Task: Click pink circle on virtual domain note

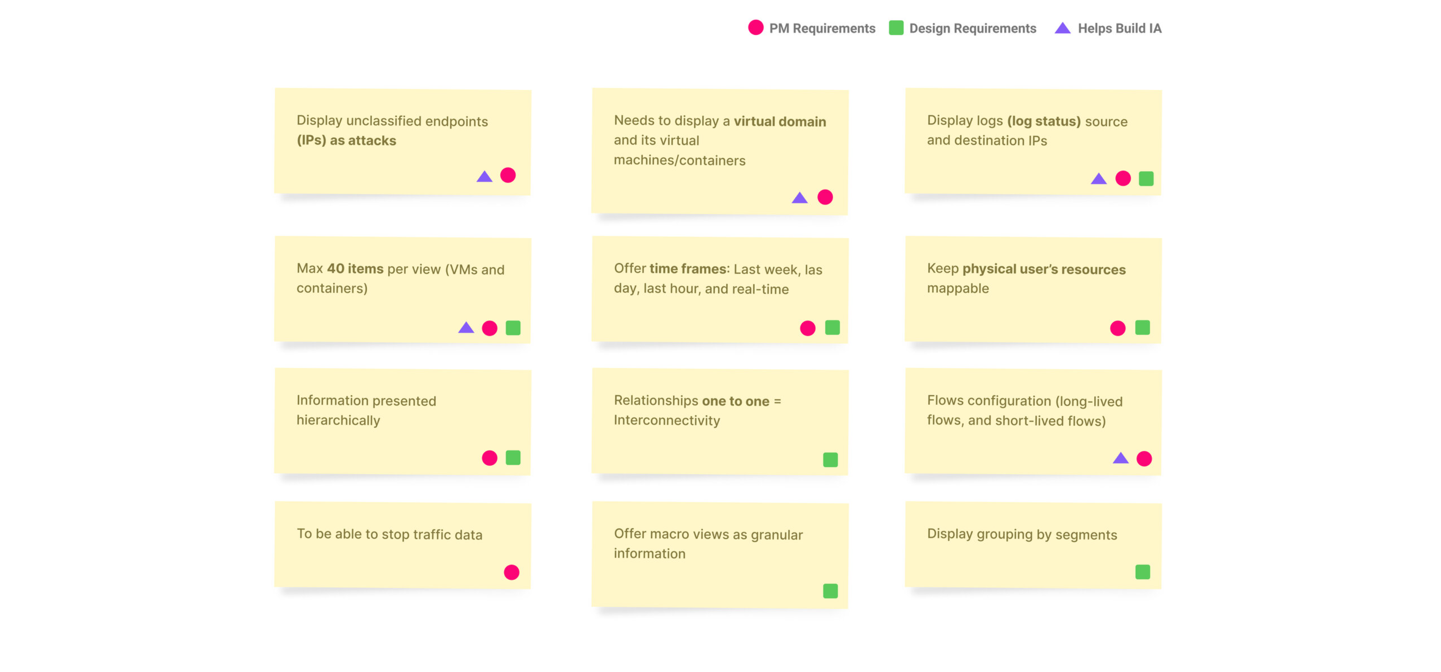Action: coord(824,197)
